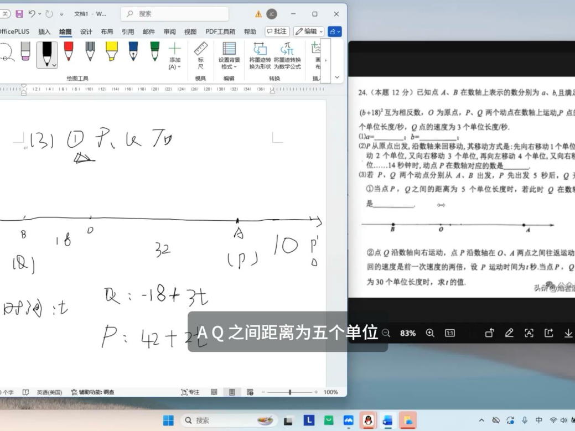Rotate the image in the photo viewer
Viewport: 575px width, 431px height.
[490, 333]
